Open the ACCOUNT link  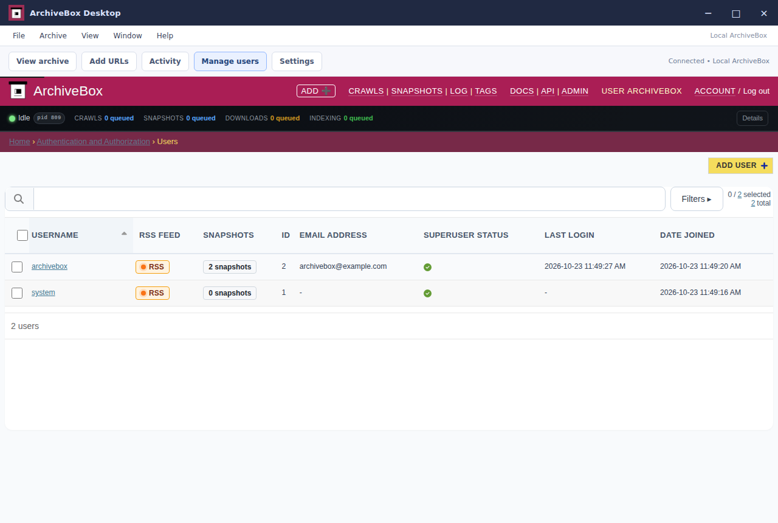tap(715, 91)
